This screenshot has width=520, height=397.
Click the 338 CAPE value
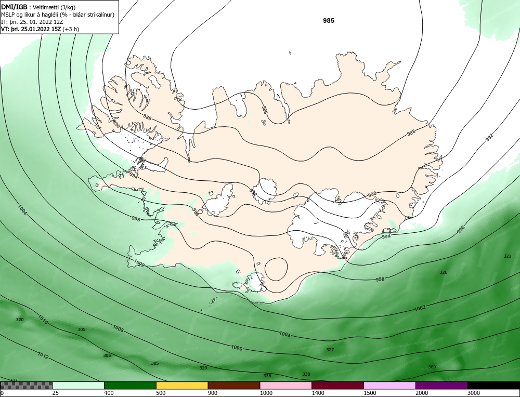click(x=306, y=374)
